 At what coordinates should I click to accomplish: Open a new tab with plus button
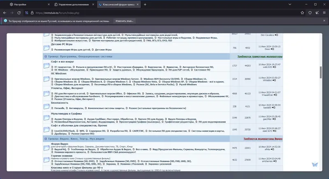[x=145, y=5]
